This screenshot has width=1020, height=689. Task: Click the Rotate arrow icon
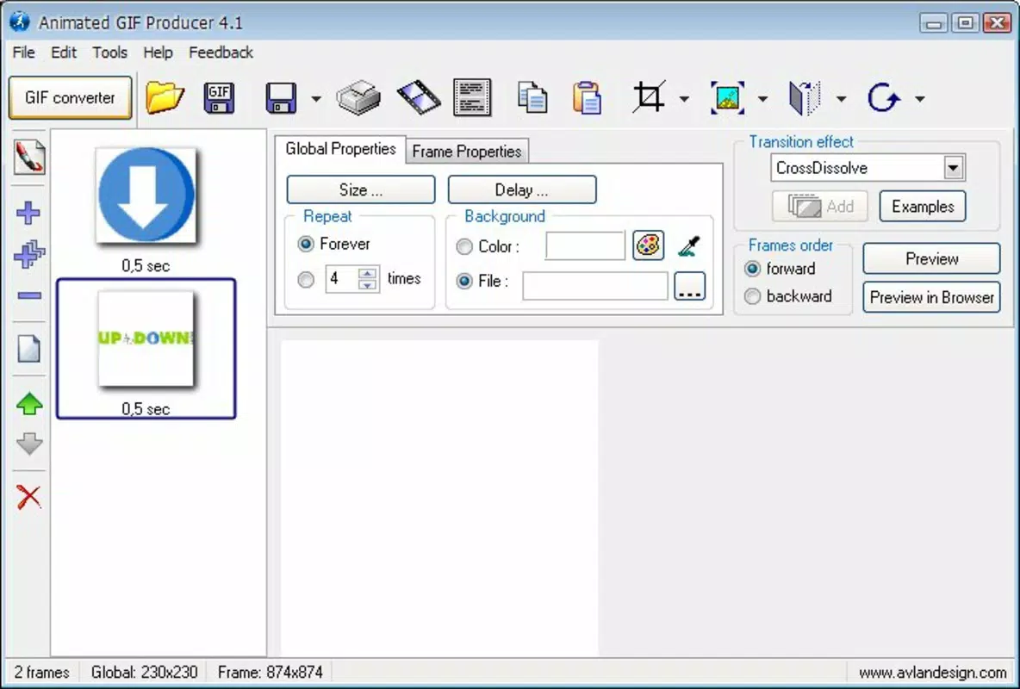click(883, 98)
